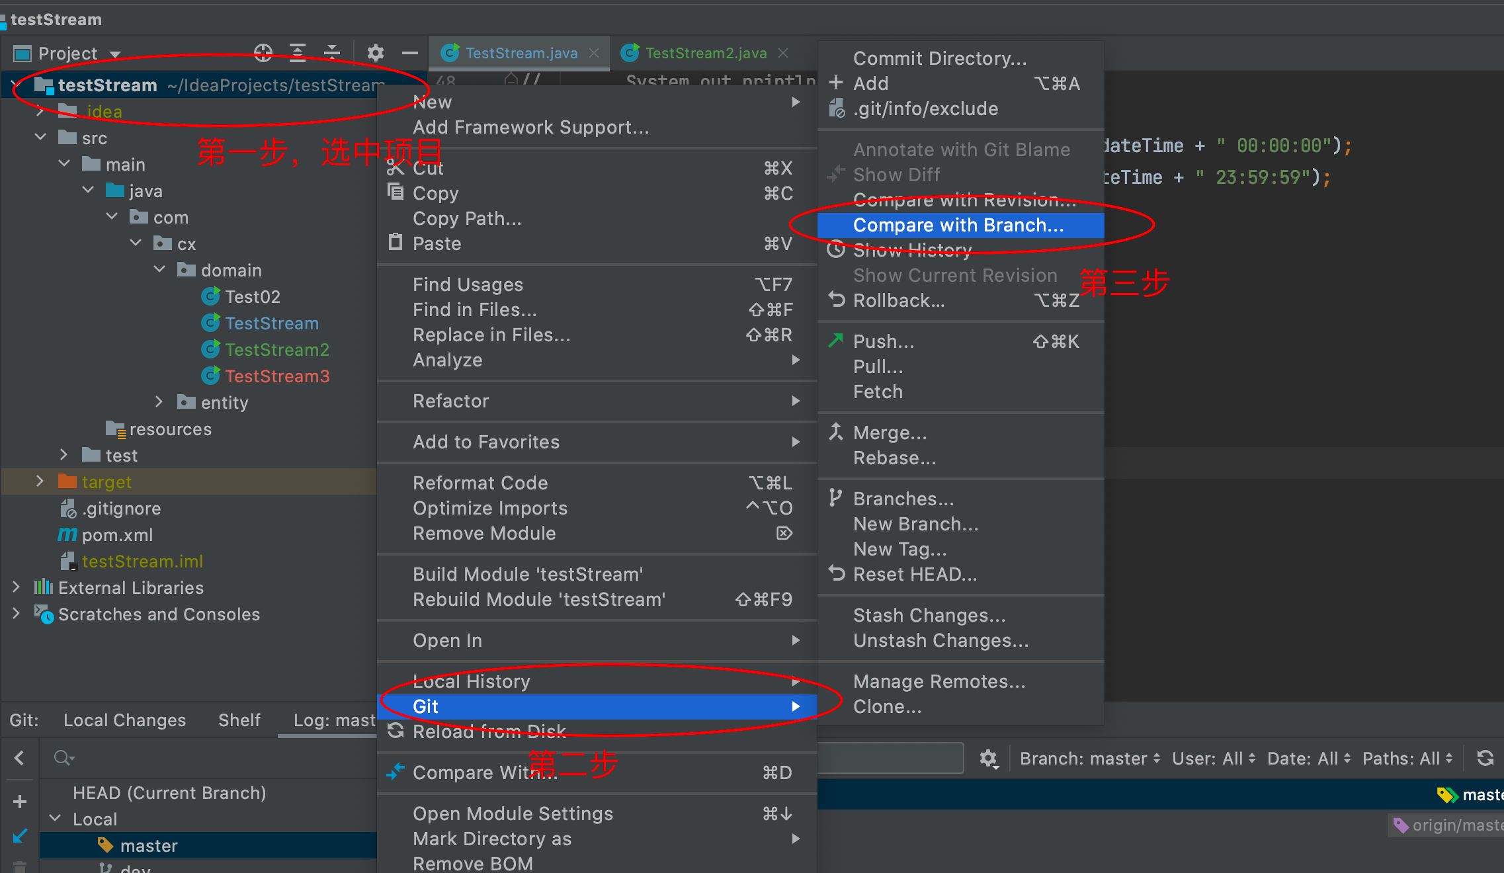Collapse the main folder
This screenshot has width=1504, height=873.
click(x=64, y=163)
